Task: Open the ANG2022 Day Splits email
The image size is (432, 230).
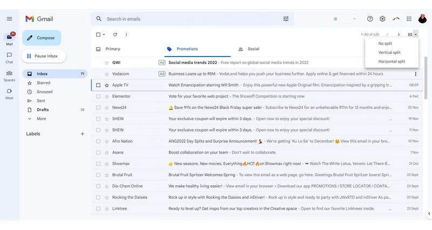Action: click(256, 141)
